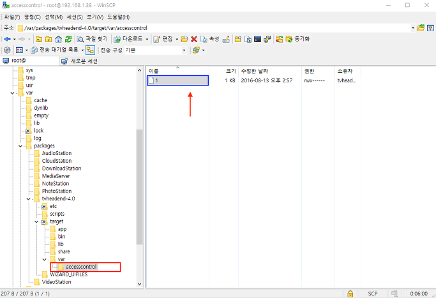Sort by the 이름 column header
This screenshot has width=436, height=298.
pos(177,71)
